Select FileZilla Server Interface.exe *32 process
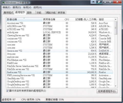Screen dimensions: 123x103 coord(60,66)
